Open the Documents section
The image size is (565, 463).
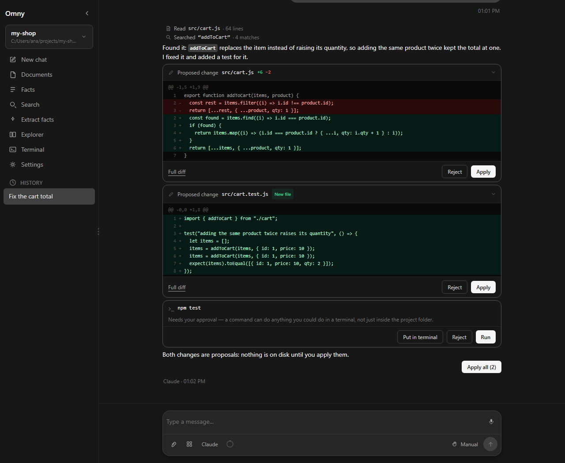(x=49, y=75)
